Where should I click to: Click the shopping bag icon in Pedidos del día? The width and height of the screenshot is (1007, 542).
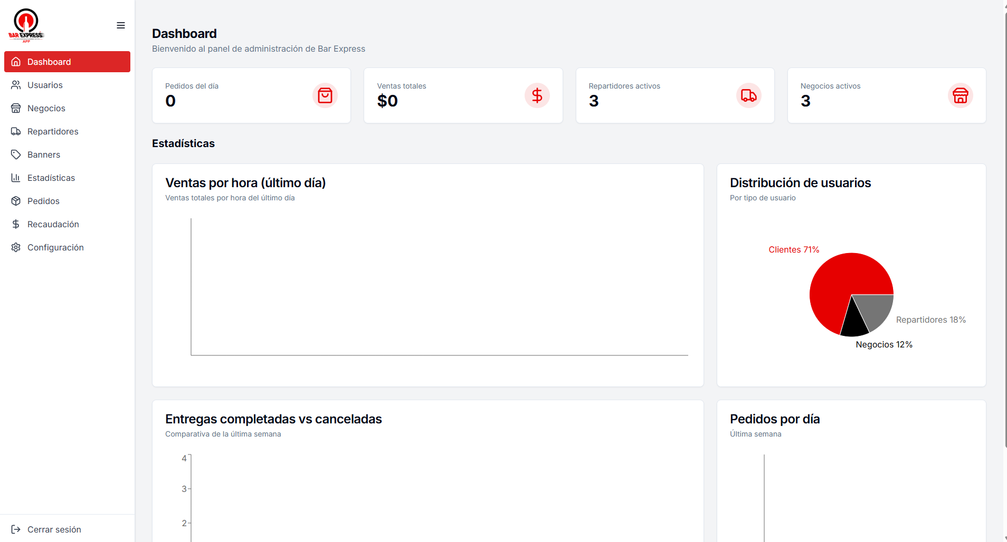325,95
